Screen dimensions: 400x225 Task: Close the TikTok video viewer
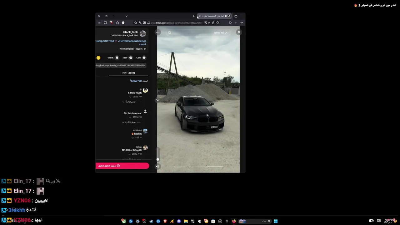pyautogui.click(x=239, y=32)
